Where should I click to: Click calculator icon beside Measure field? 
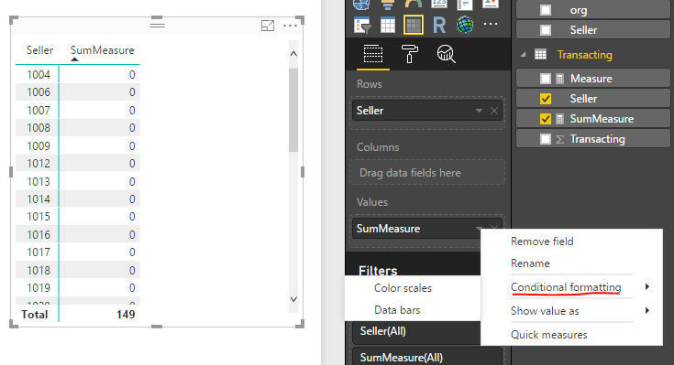(559, 79)
